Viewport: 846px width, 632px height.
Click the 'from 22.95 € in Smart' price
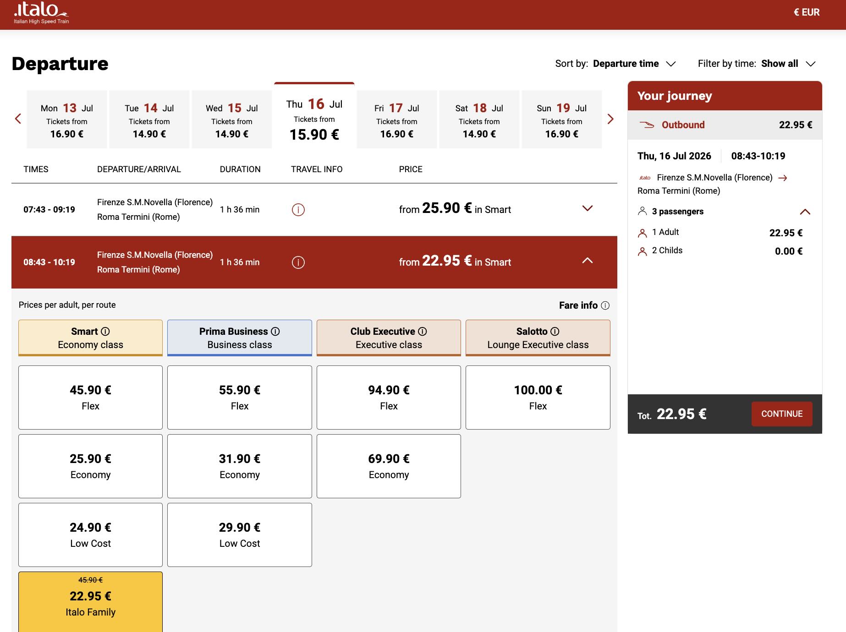[455, 262]
